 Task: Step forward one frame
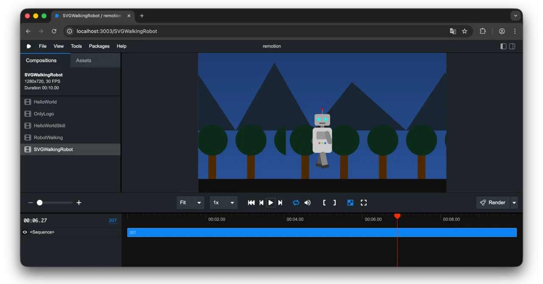point(280,203)
